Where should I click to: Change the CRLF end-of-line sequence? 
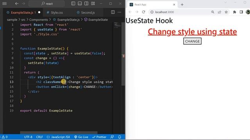point(39,137)
